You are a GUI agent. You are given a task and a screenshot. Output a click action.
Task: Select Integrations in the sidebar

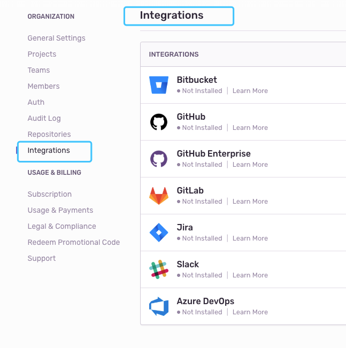point(49,150)
